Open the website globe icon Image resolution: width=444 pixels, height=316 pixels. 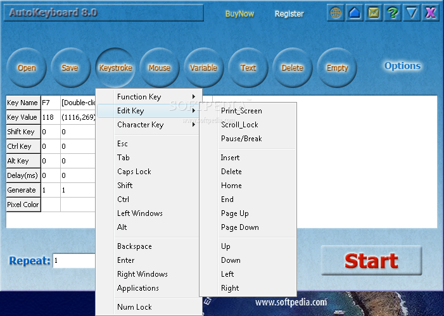pos(336,13)
